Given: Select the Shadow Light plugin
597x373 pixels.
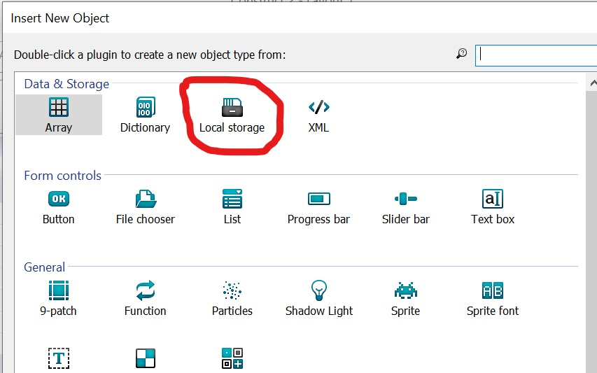Looking at the screenshot, I should coord(318,298).
